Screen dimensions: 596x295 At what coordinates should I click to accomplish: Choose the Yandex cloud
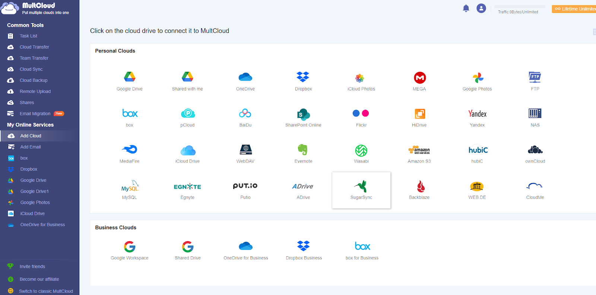click(x=478, y=113)
